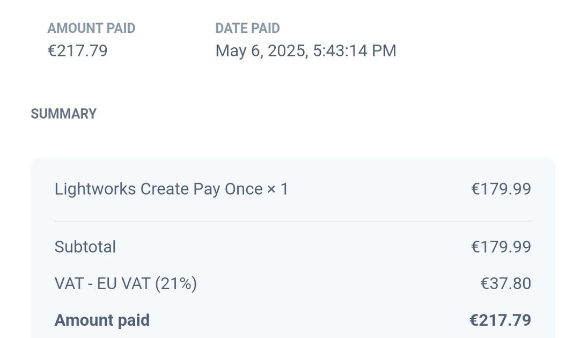This screenshot has width=573, height=338.
Task: Select the €179.99 amount in the Subtotal row
Action: [501, 247]
